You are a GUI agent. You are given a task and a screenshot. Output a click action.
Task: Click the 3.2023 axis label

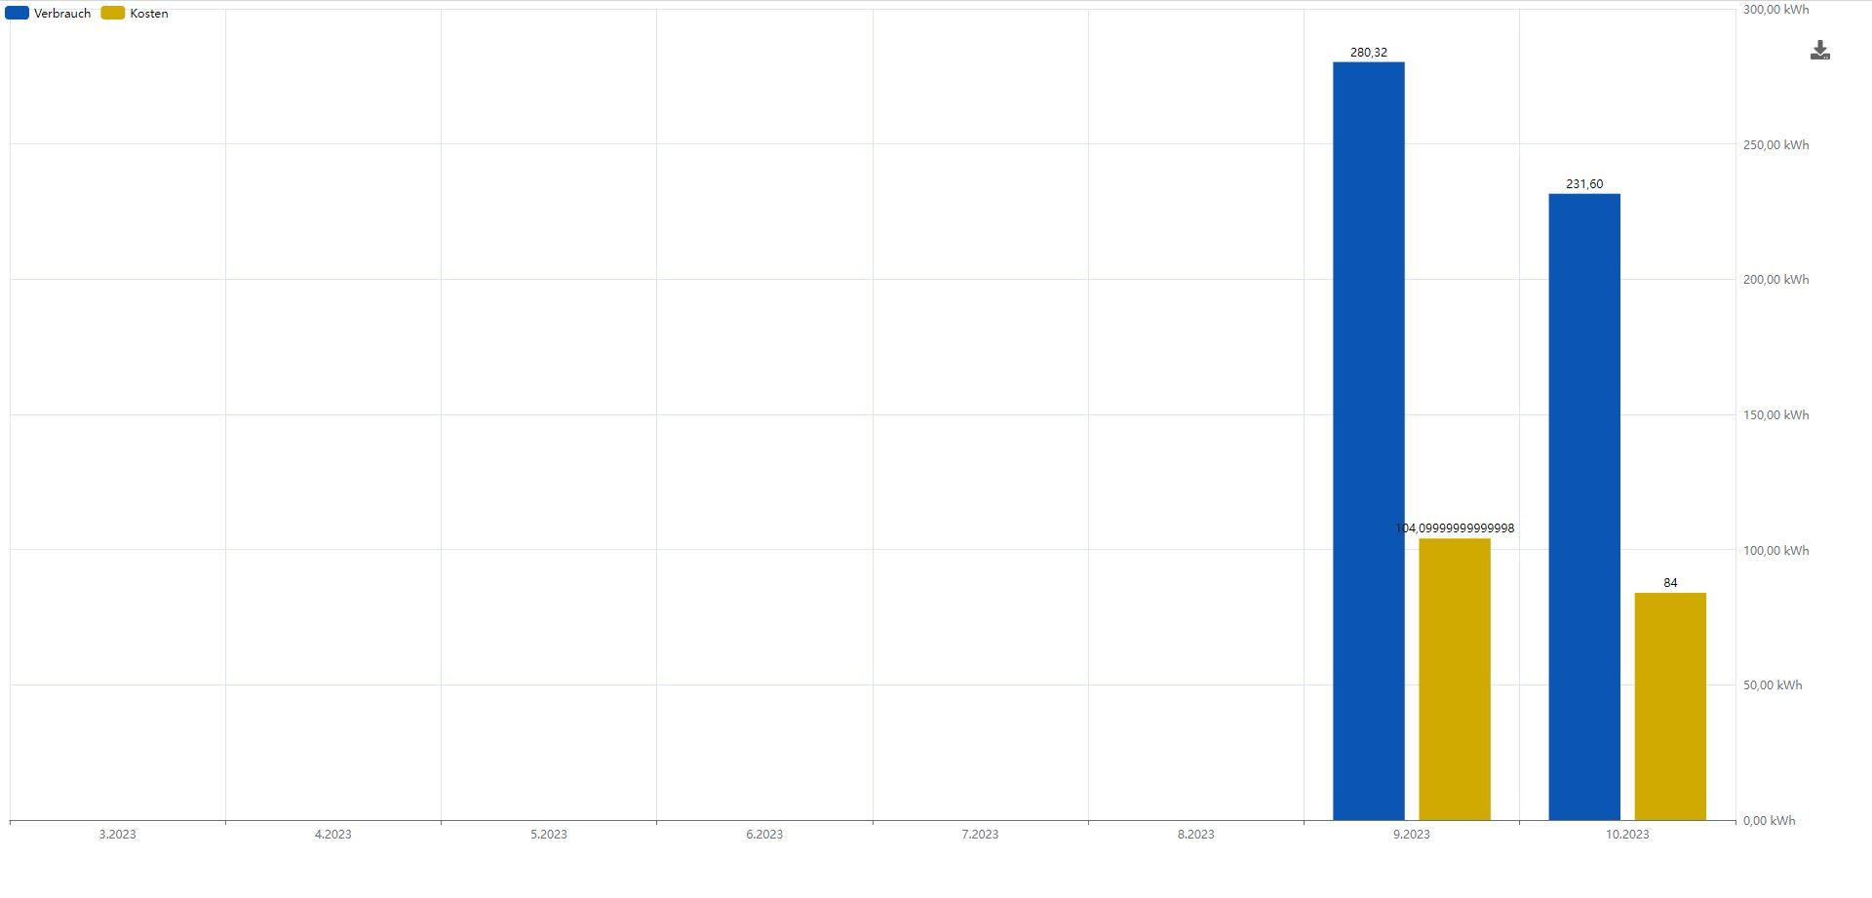117,835
